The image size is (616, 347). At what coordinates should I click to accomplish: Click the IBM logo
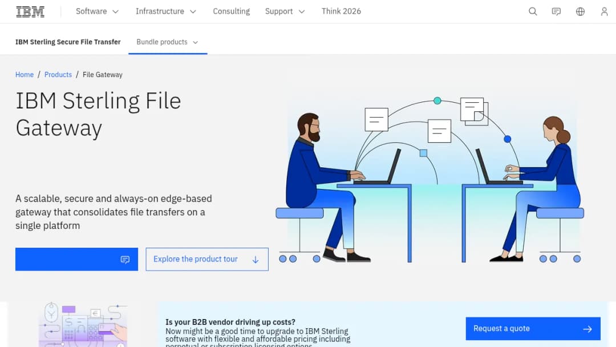pos(30,11)
